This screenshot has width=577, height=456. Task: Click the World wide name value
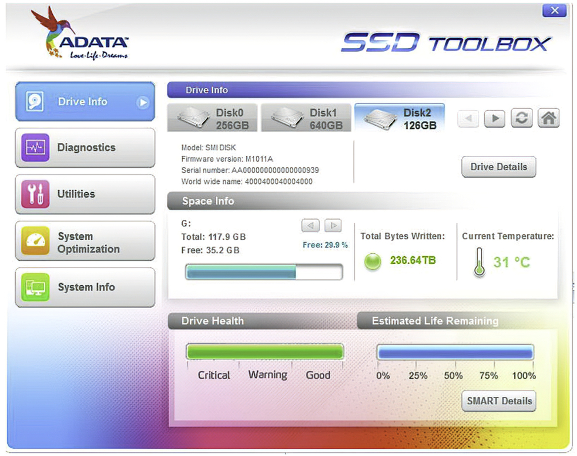[278, 181]
